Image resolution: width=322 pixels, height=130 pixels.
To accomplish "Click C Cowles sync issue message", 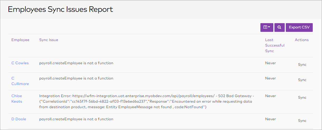I will (x=76, y=63).
